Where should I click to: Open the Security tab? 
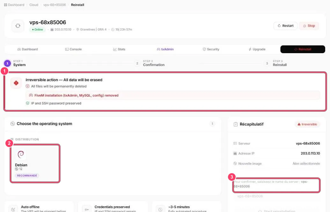click(211, 49)
